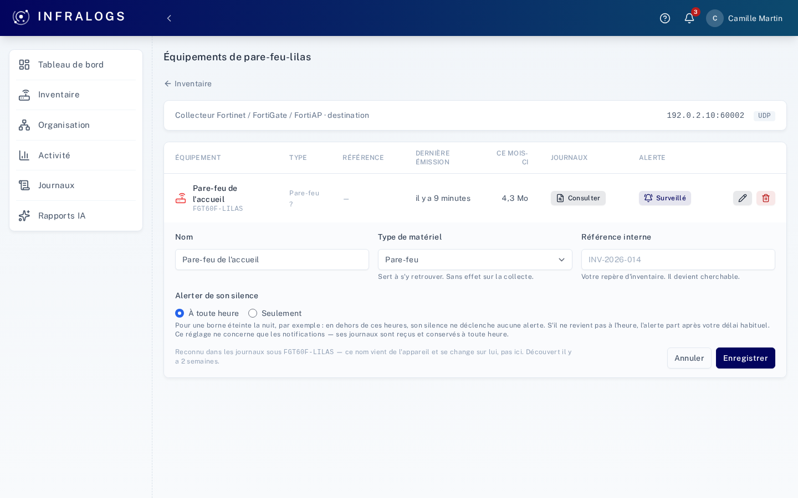The image size is (798, 498).
Task: Expand the 'Type de matériel' dropdown
Action: tap(475, 260)
